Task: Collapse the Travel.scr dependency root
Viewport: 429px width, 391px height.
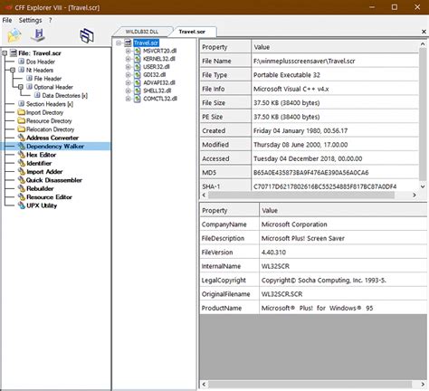Action: tap(119, 43)
